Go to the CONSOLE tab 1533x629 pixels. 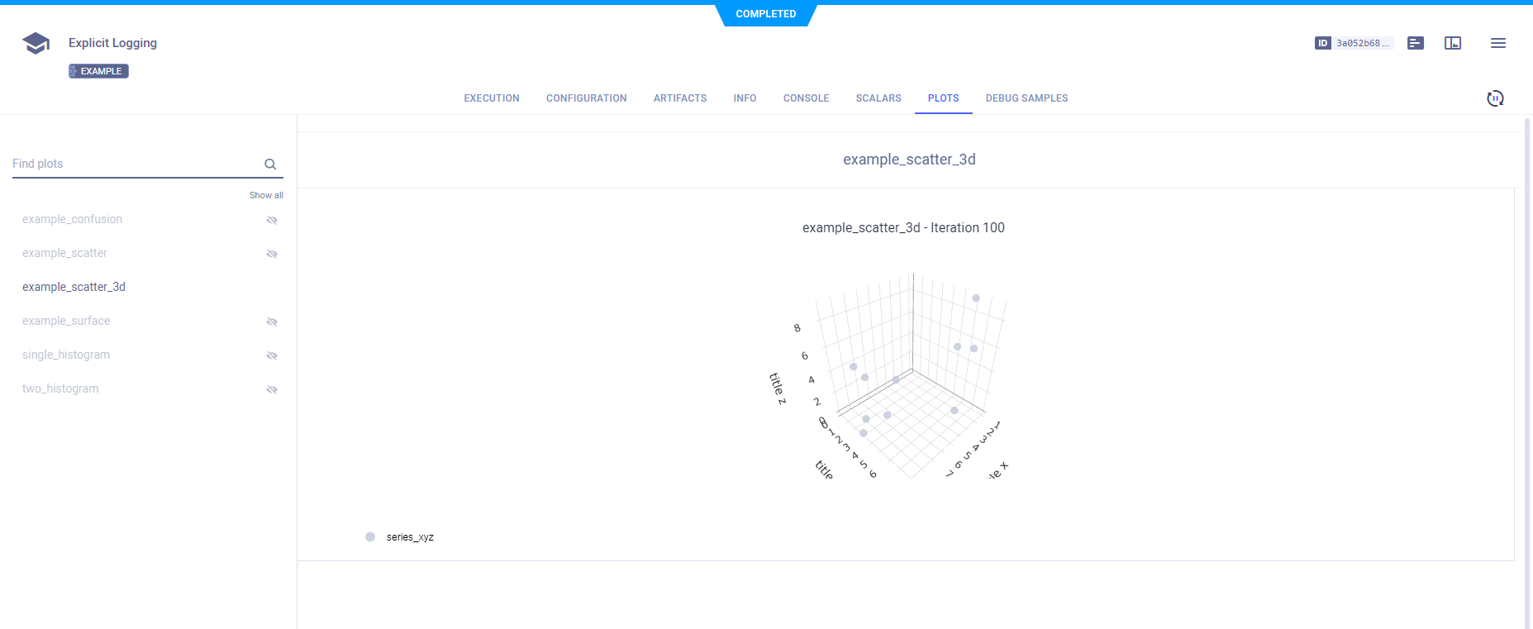tap(806, 98)
